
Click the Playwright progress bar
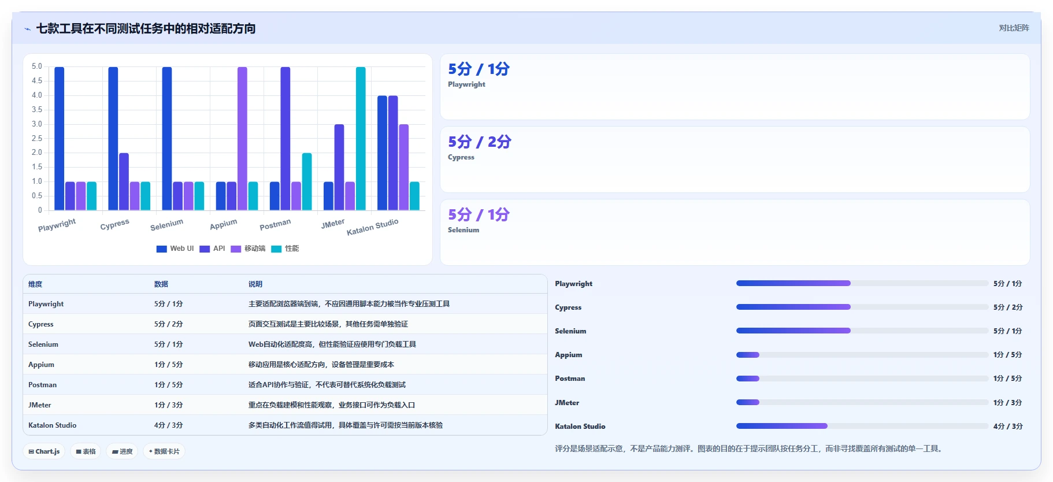tap(862, 283)
